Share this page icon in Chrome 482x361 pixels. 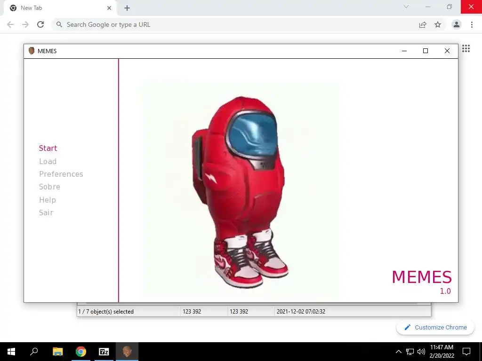423,24
